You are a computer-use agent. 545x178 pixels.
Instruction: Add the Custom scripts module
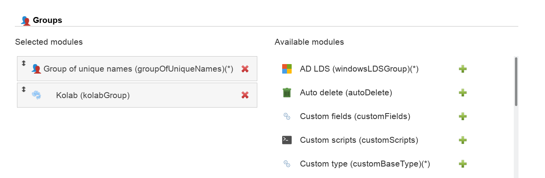[462, 140]
